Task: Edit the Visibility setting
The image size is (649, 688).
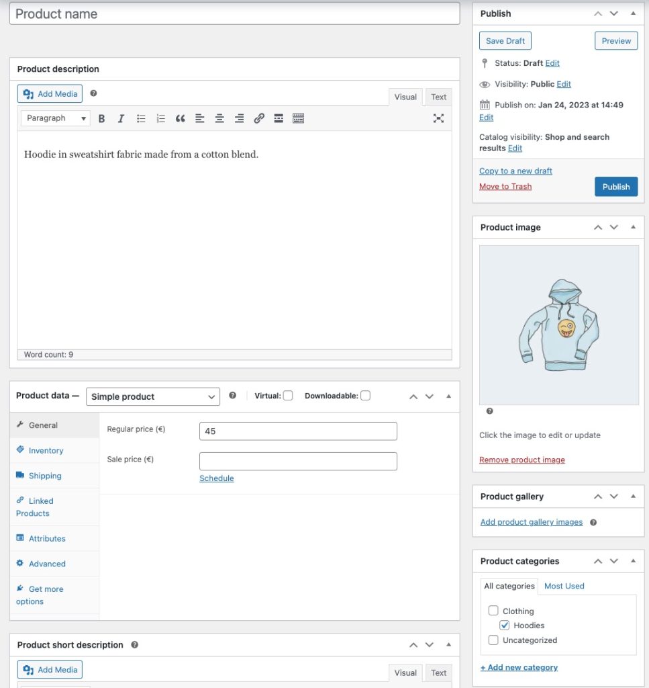Action: [x=564, y=84]
